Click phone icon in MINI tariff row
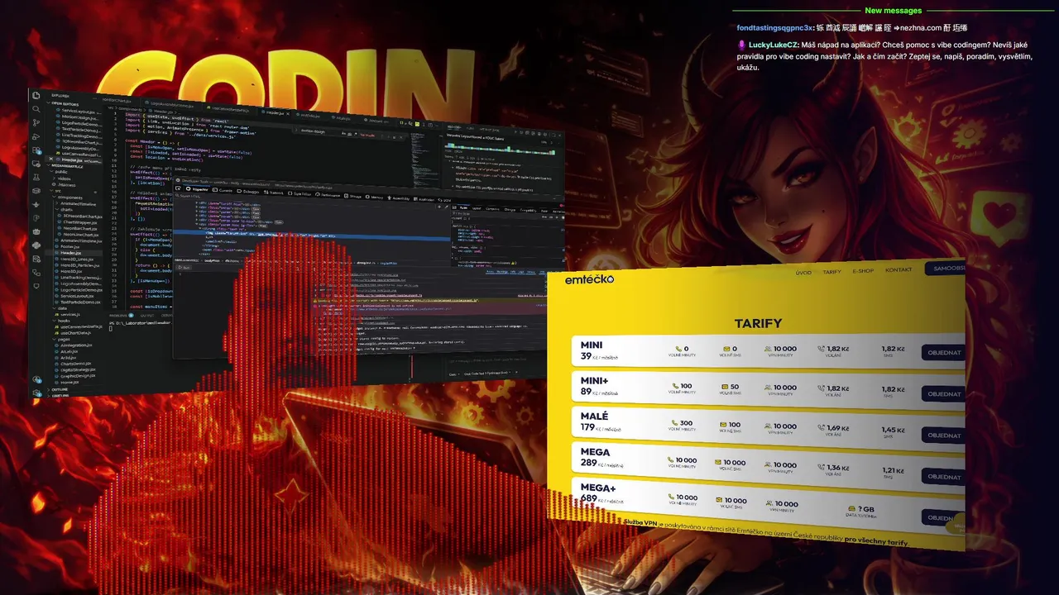1059x595 pixels. tap(678, 349)
